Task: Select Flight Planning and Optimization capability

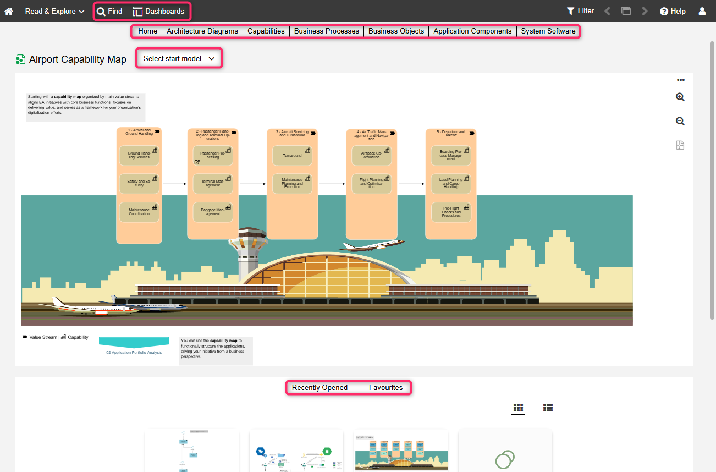Action: [371, 184]
